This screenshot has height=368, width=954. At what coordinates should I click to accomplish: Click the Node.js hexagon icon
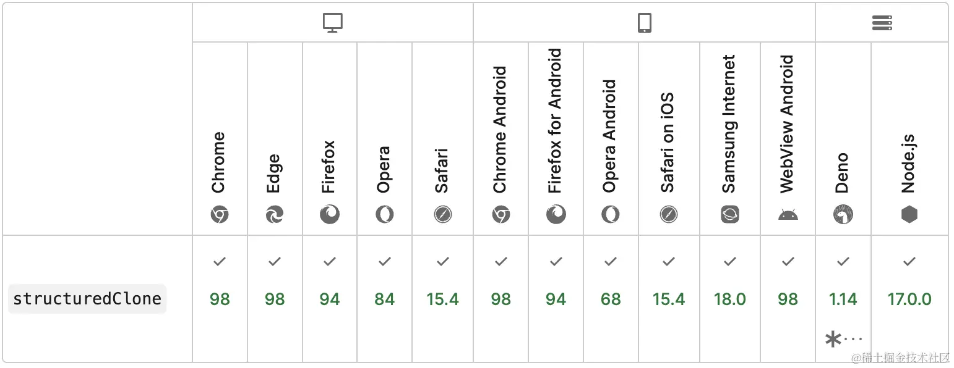click(x=909, y=215)
